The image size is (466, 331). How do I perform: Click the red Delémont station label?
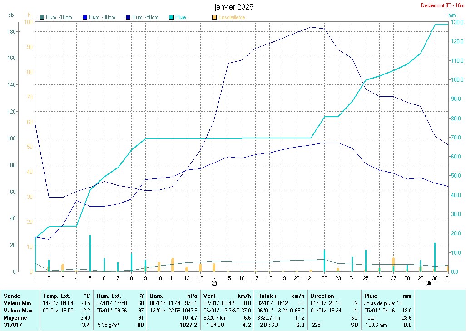coord(440,6)
